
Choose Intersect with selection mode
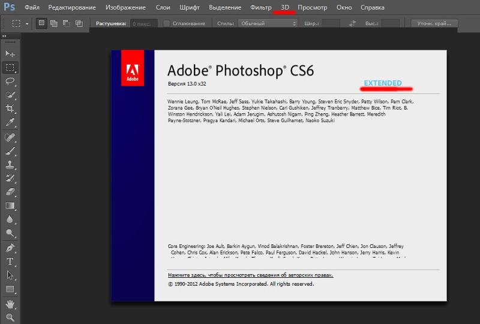[x=79, y=23]
